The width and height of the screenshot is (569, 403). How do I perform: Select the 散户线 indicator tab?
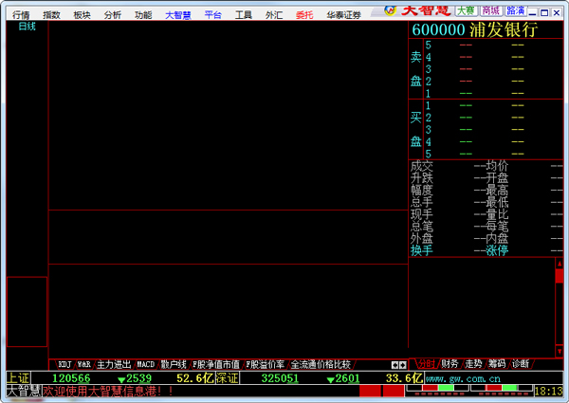174,364
